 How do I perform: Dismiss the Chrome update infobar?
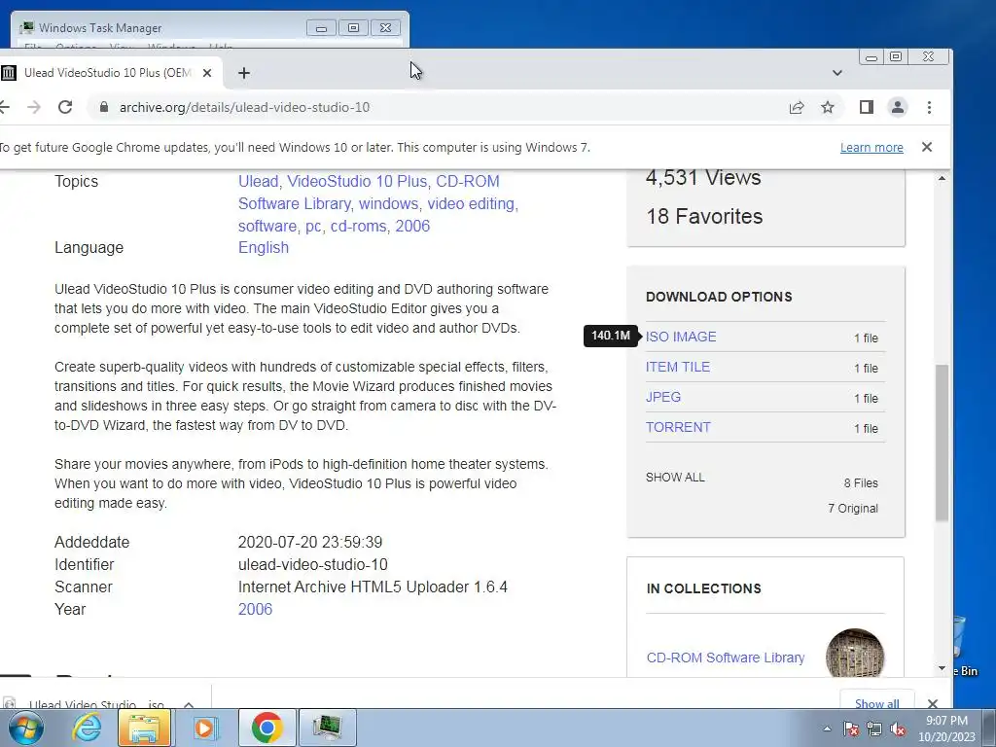pyautogui.click(x=927, y=148)
